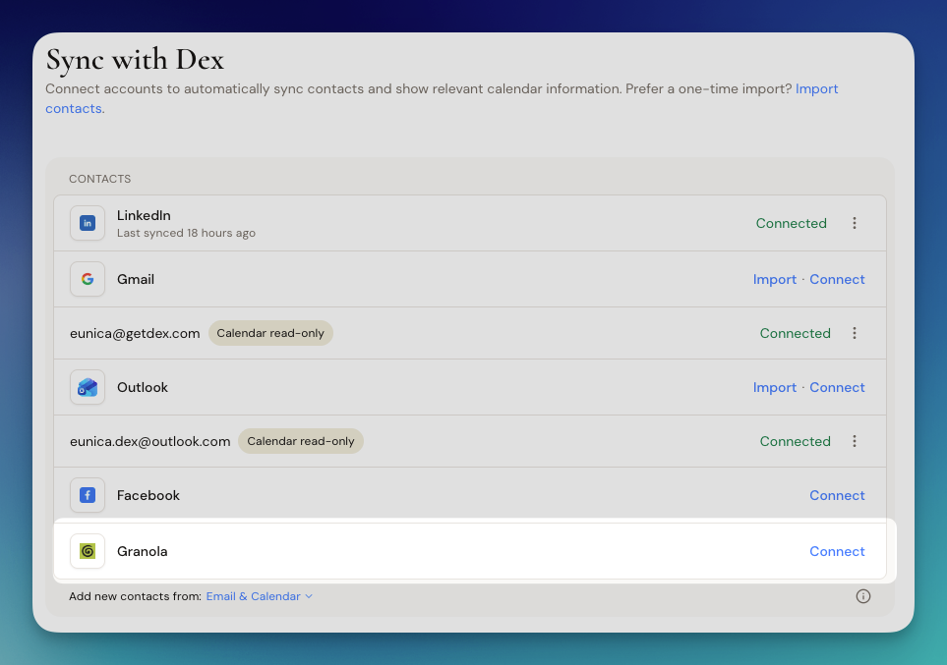Viewport: 947px width, 665px height.
Task: Click Calendar read-only badge next to eunica@getdex.com
Action: (270, 333)
